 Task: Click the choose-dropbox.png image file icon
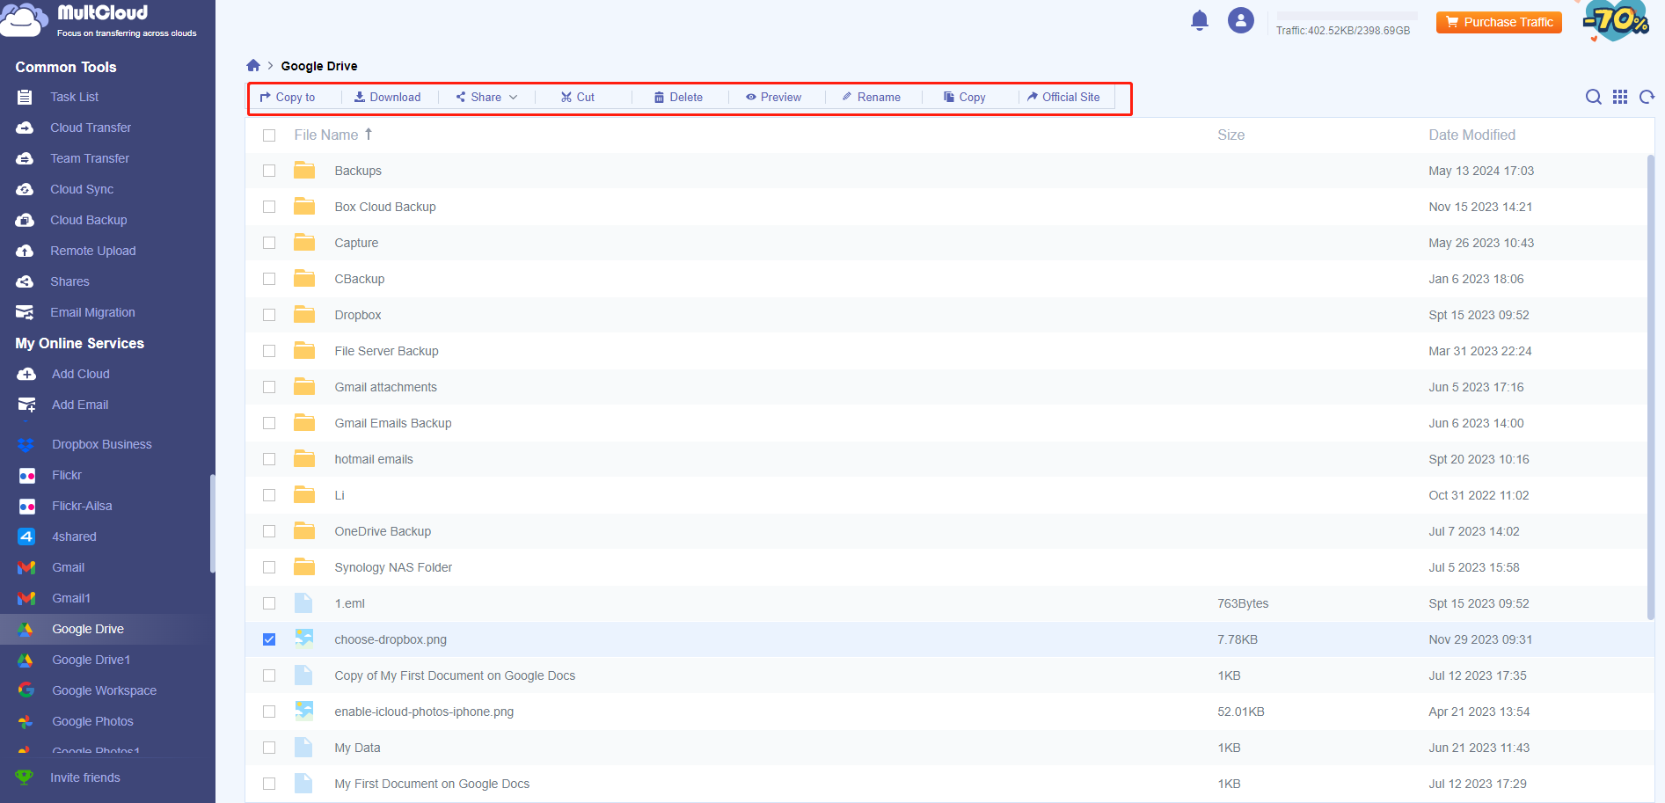303,639
